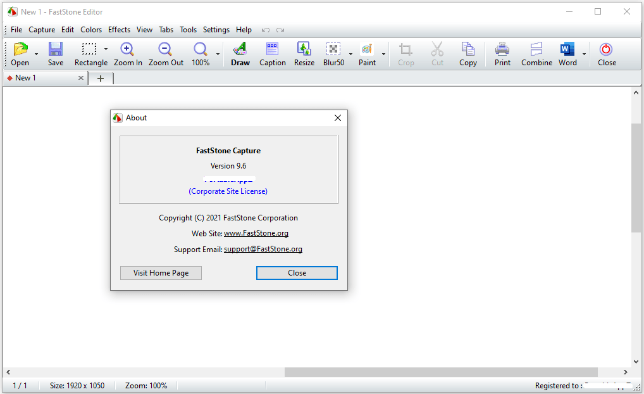Screen dimensions: 644x394
Task: Click the scroll up arrow
Action: pyautogui.click(x=636, y=93)
